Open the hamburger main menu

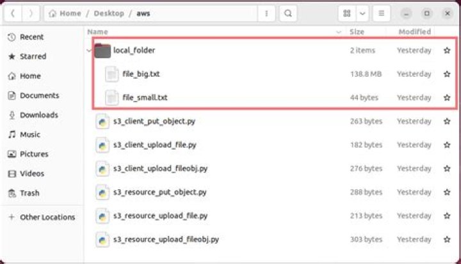(x=381, y=13)
